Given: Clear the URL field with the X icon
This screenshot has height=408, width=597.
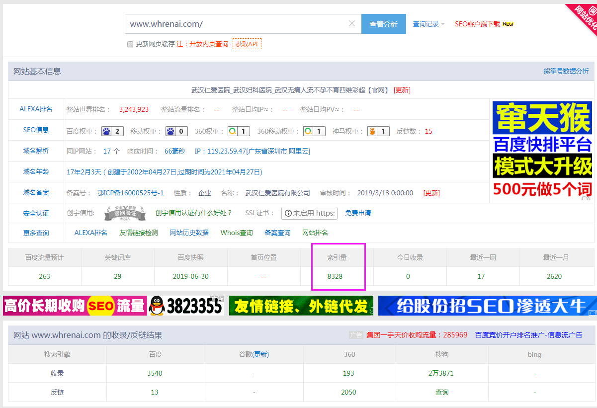Looking at the screenshot, I should coord(352,23).
